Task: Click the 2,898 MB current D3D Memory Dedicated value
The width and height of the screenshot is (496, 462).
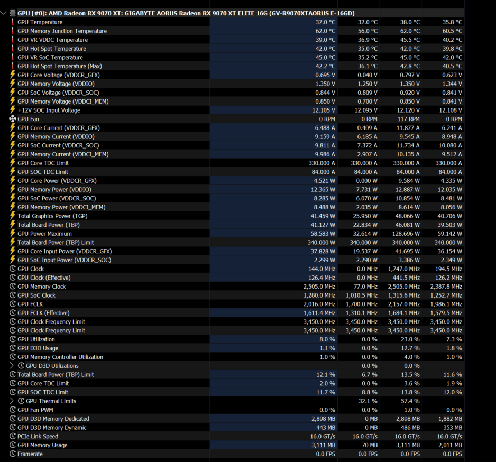Action: coord(323,419)
